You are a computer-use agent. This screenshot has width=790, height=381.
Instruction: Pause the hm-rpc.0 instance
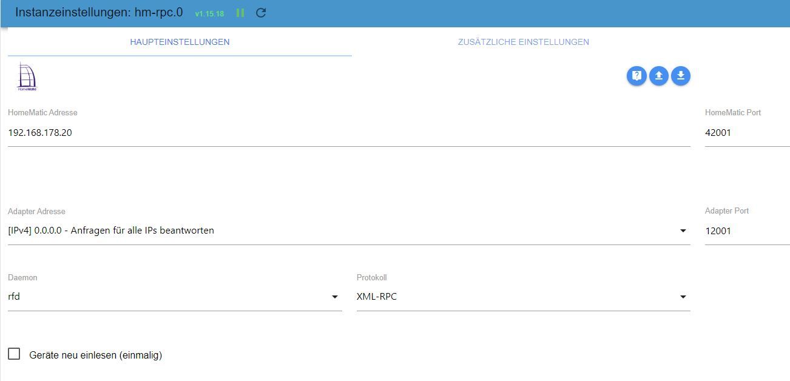click(x=240, y=13)
